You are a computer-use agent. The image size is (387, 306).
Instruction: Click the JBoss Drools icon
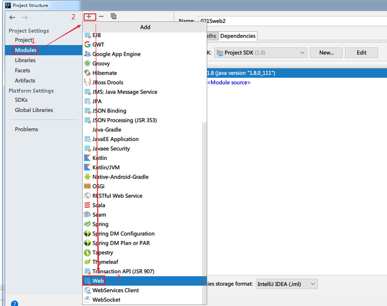click(87, 82)
